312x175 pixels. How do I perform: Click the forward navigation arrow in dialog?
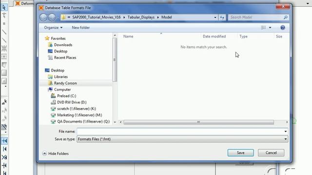[x=52, y=17]
